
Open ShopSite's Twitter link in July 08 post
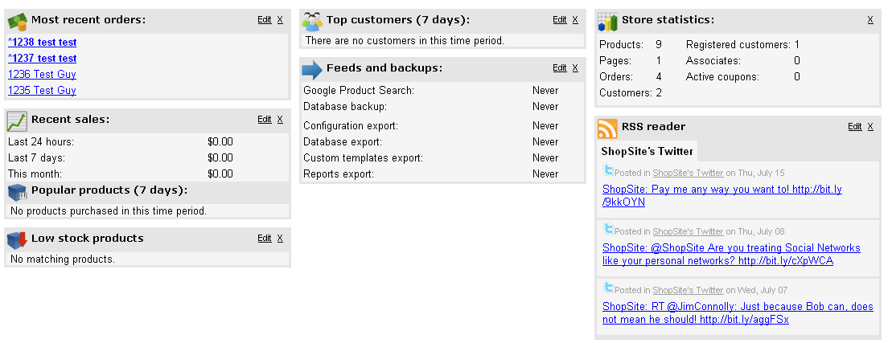point(688,231)
